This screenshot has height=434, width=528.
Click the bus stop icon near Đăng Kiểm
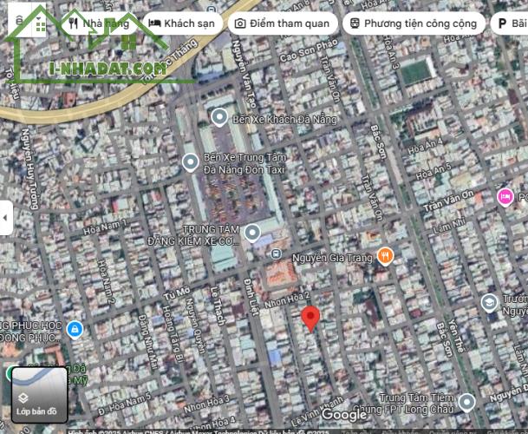[x=276, y=253]
